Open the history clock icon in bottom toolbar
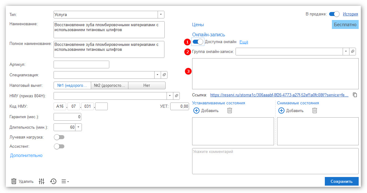This screenshot has height=193, width=367. click(53, 181)
